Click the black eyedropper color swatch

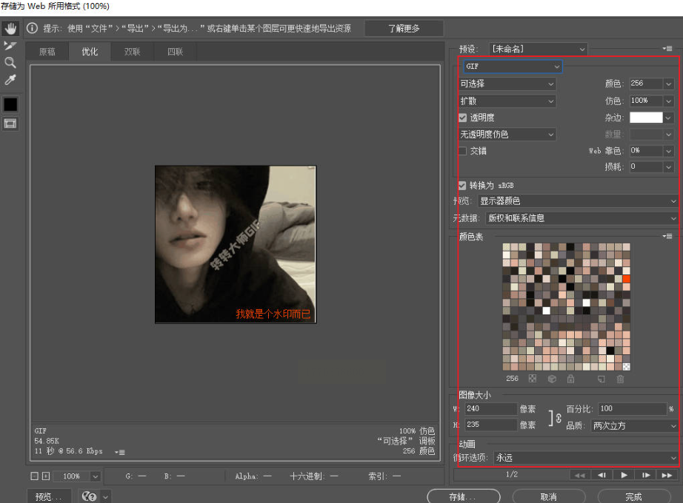10,104
